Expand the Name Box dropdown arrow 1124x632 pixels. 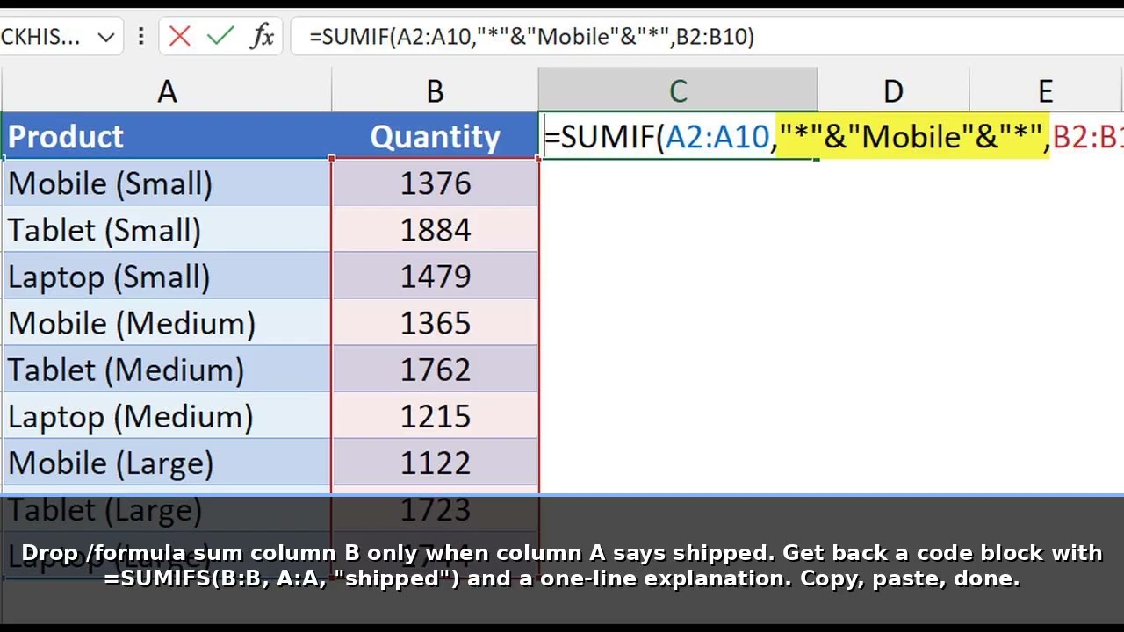tap(106, 37)
